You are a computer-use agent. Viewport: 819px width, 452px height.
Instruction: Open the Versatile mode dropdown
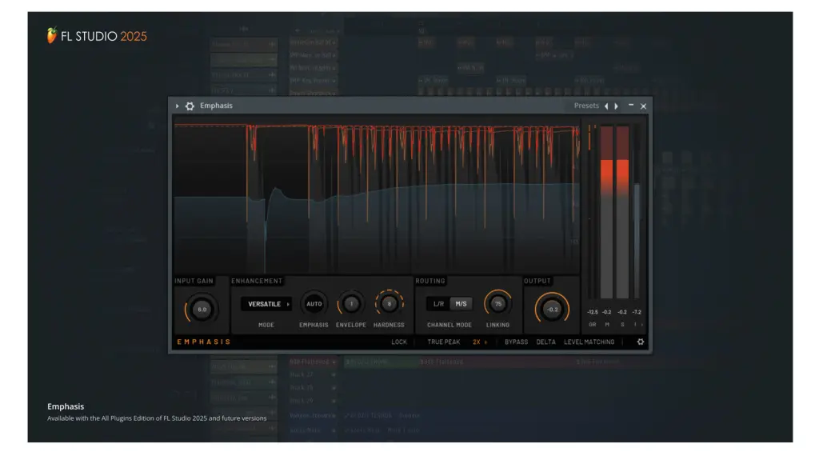(266, 304)
